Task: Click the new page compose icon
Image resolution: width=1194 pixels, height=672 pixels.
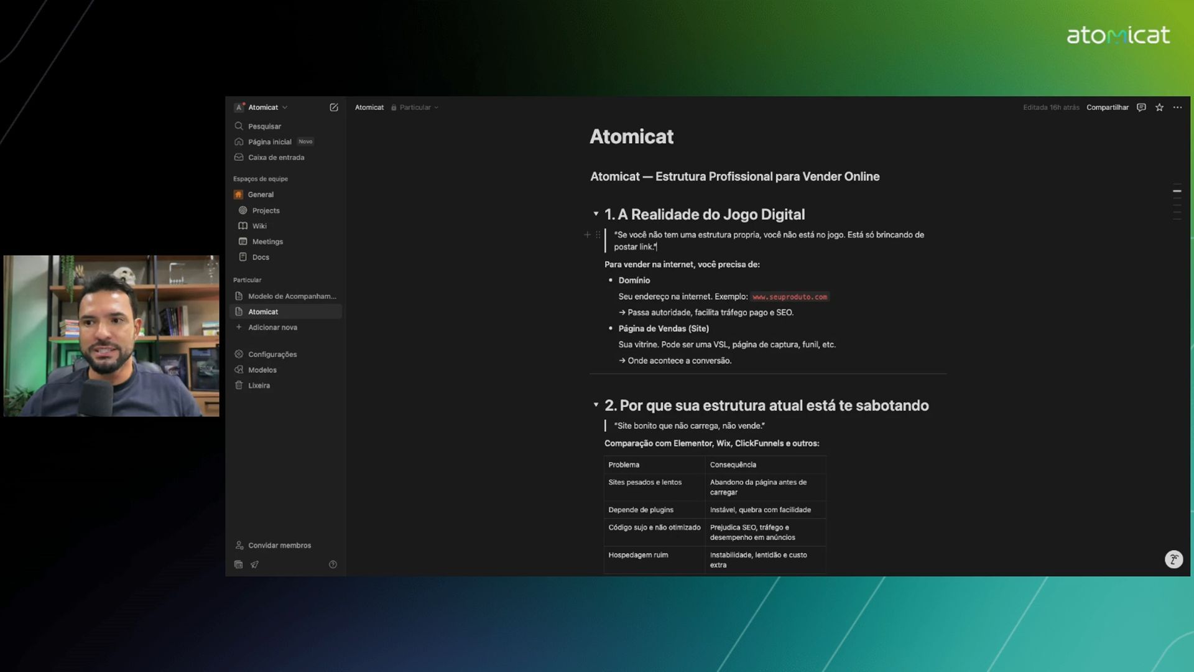Action: coord(334,107)
